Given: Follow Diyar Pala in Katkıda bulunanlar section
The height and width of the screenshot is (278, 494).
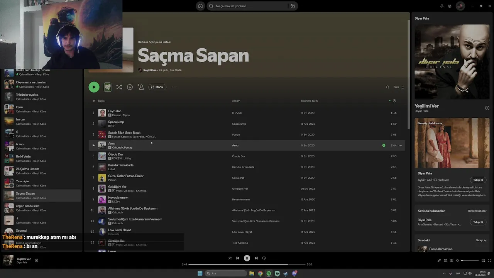Looking at the screenshot, I should [478, 222].
